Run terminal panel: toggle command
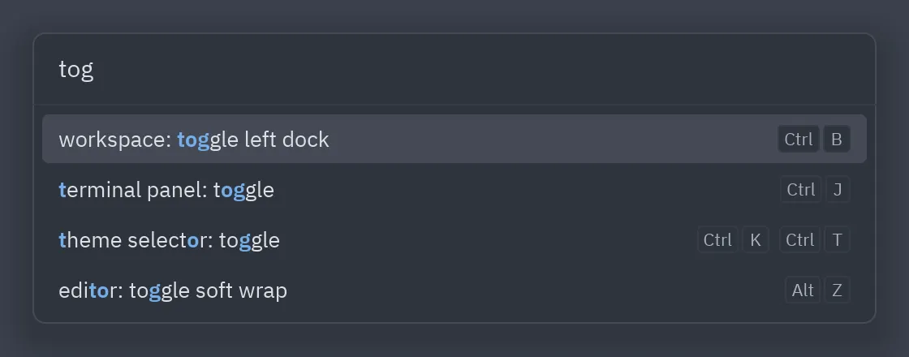 click(x=454, y=190)
